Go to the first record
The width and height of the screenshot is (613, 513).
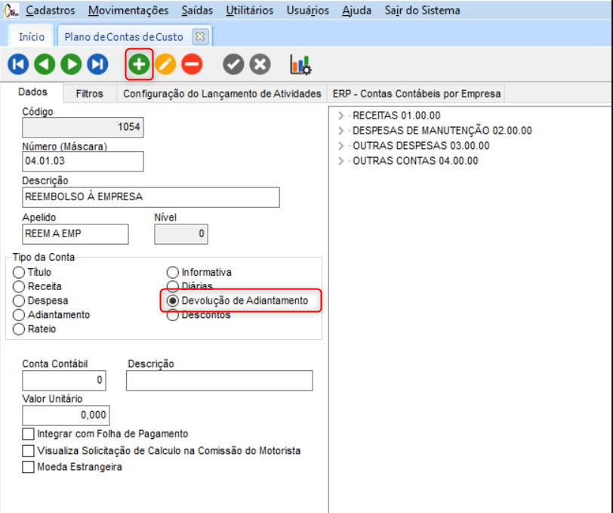pyautogui.click(x=18, y=65)
